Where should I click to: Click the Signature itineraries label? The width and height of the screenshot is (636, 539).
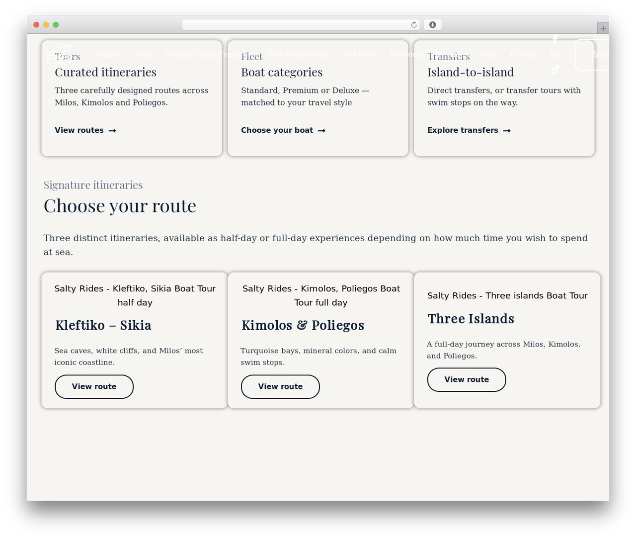(93, 185)
